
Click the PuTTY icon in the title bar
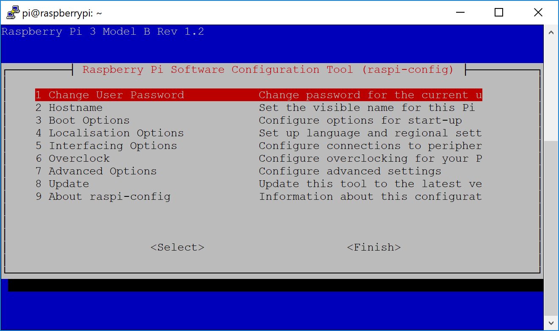(13, 13)
